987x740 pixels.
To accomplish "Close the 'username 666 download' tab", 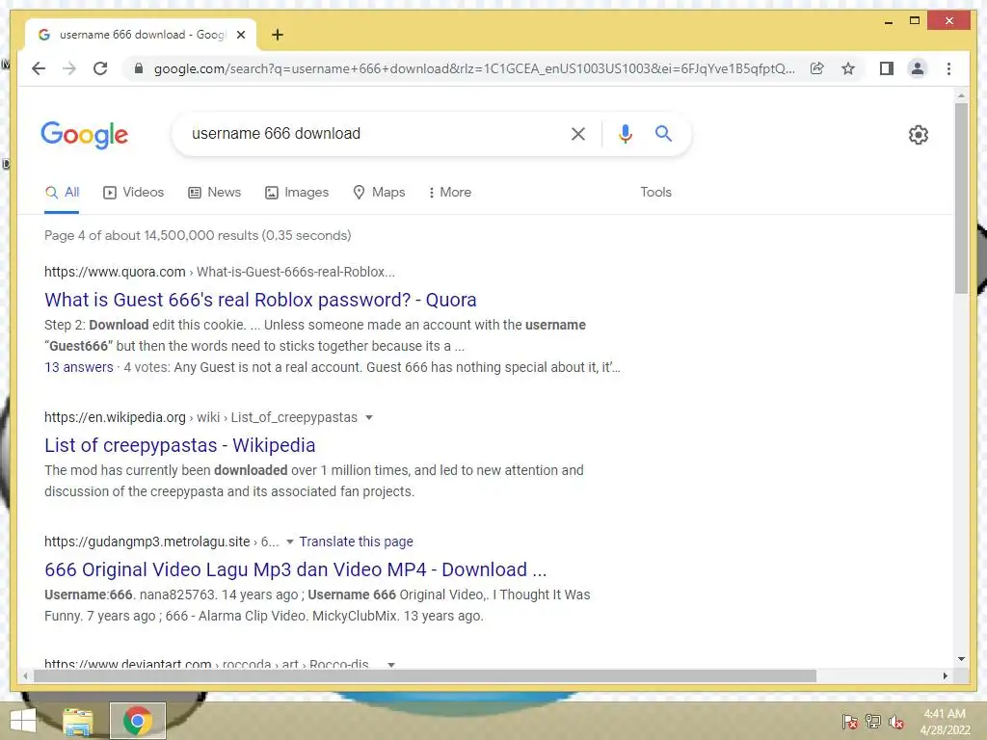I will [x=240, y=35].
